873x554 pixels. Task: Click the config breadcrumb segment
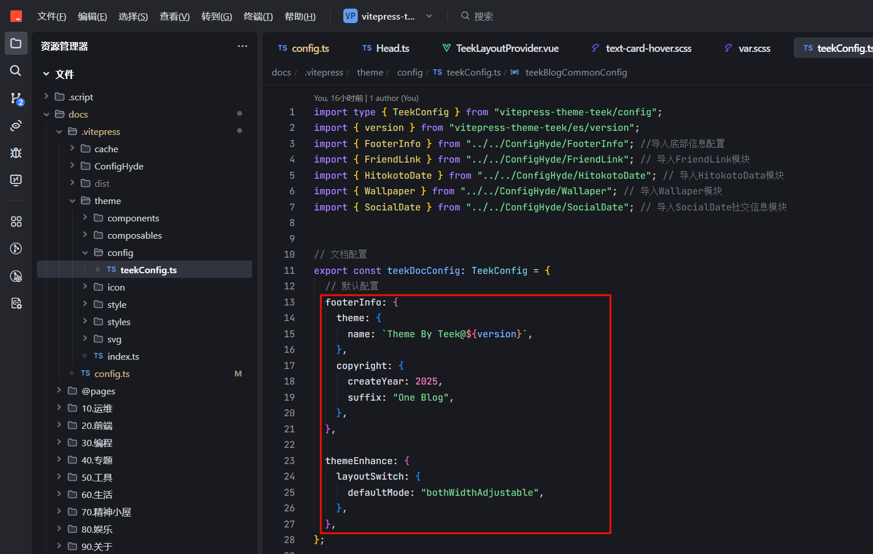410,72
